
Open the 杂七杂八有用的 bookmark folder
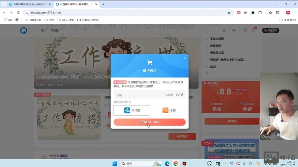(88, 20)
